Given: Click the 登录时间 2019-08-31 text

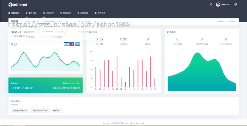Looking at the screenshot, I should (x=66, y=88).
